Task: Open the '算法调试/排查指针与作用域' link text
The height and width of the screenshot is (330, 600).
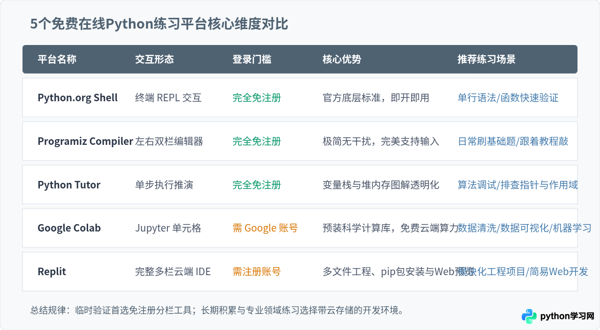Action: pyautogui.click(x=517, y=185)
